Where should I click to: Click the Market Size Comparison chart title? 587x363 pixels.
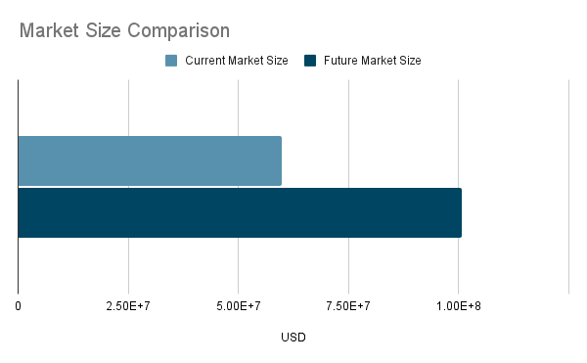[124, 30]
